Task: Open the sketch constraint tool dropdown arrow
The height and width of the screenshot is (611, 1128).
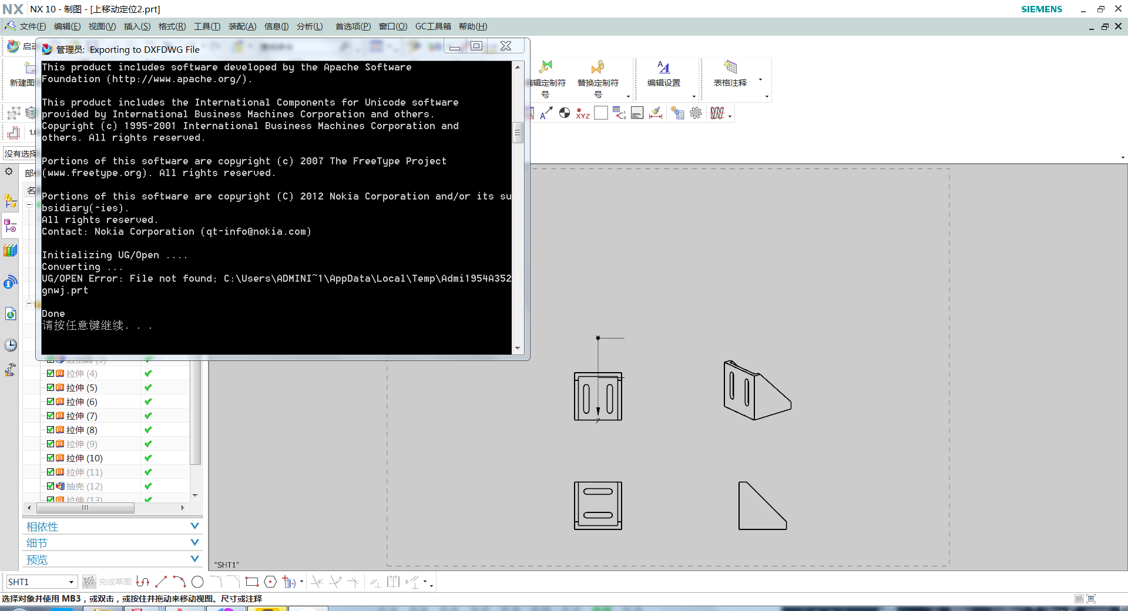Action: coord(425,582)
